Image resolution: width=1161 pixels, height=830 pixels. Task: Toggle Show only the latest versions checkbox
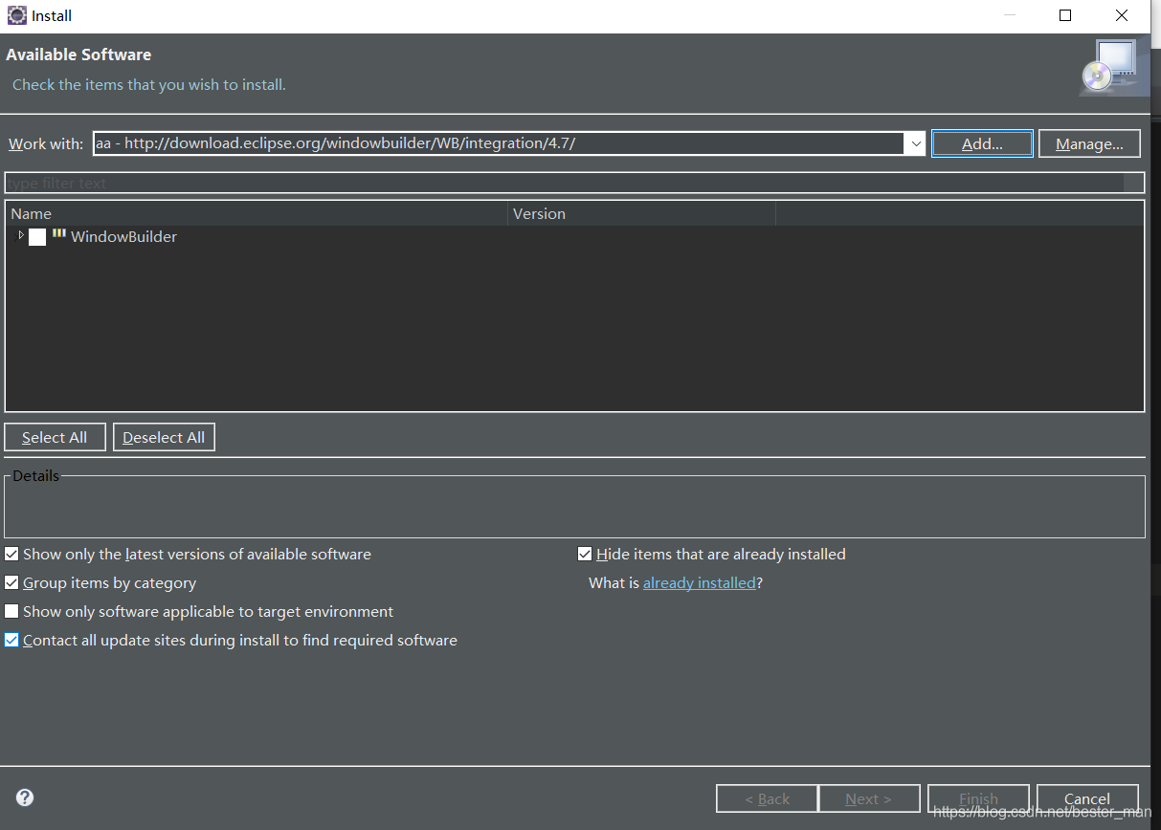click(x=11, y=554)
